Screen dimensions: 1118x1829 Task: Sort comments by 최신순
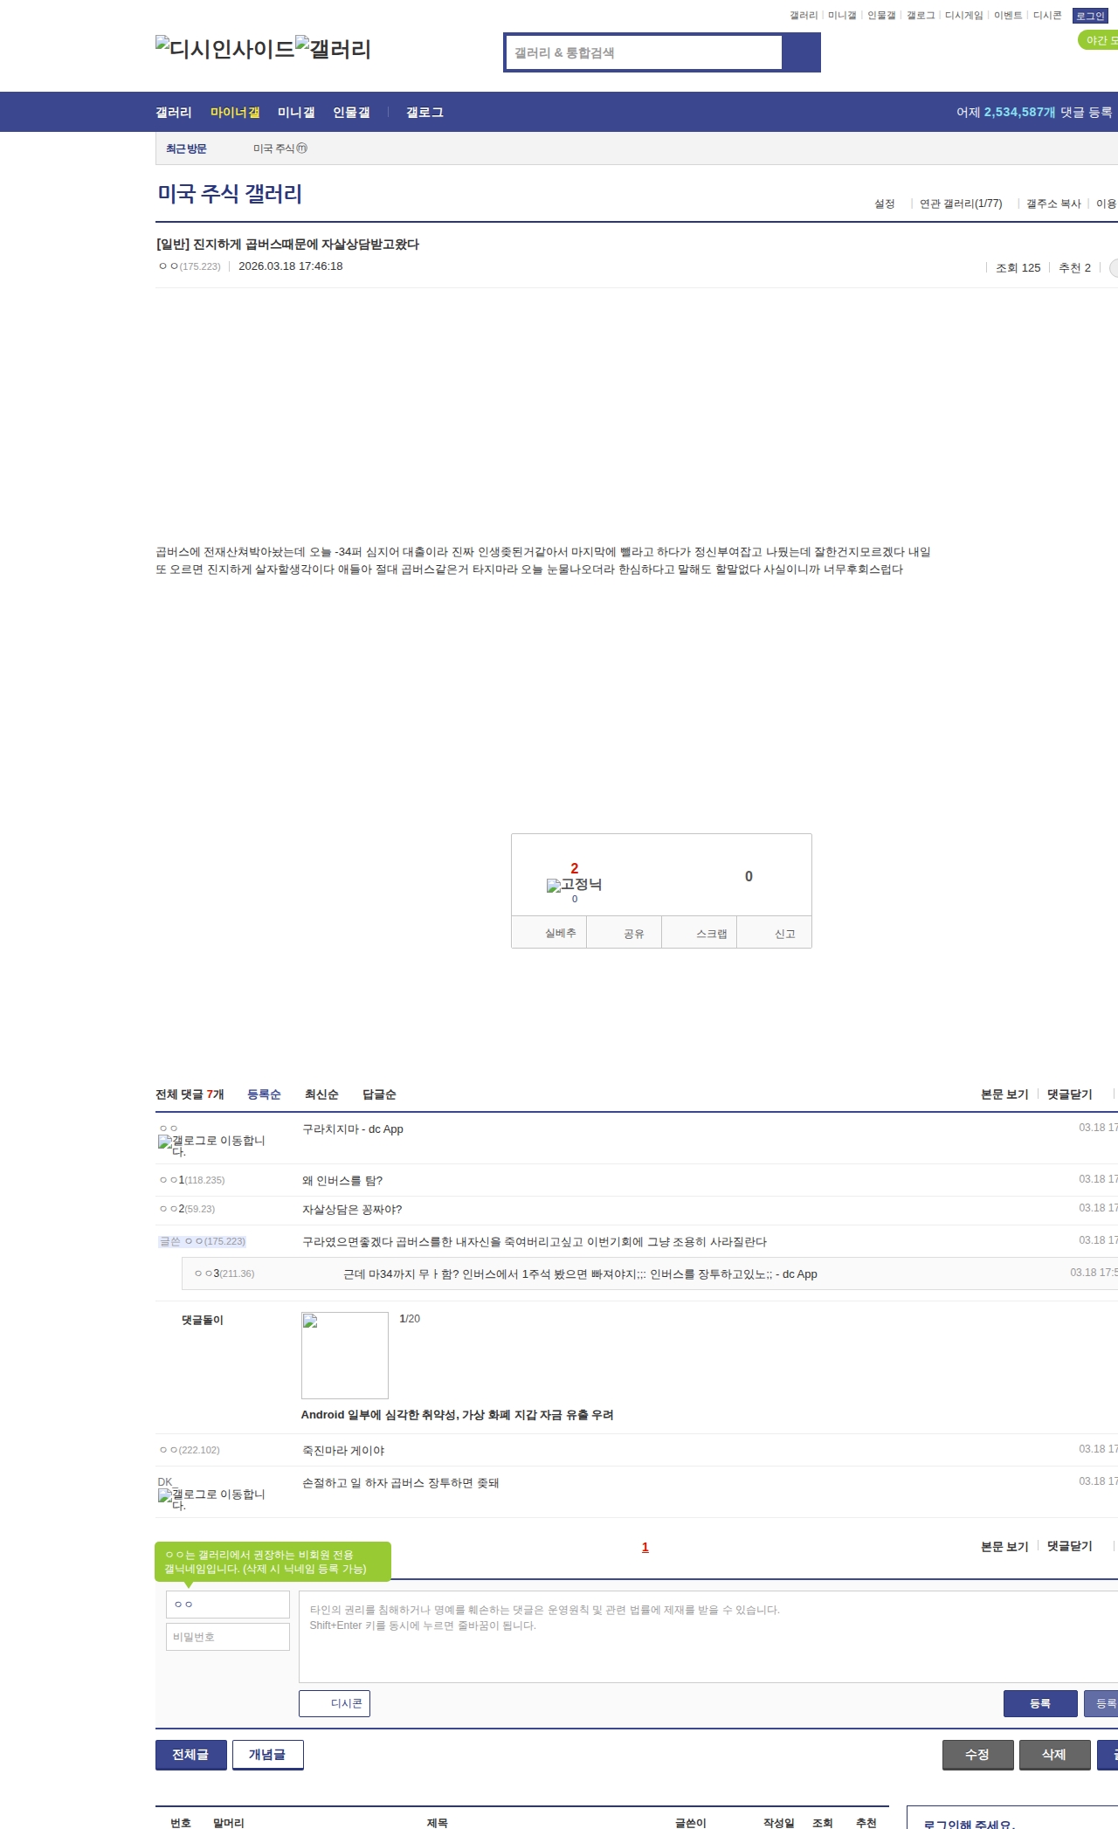[x=321, y=1094]
